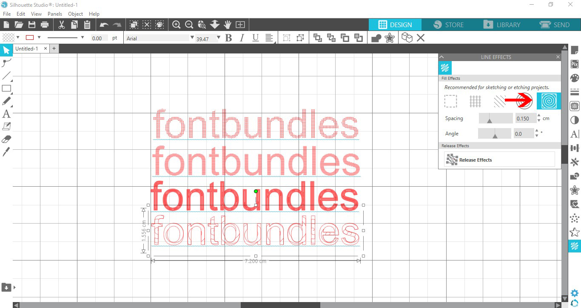Zoom out with magnifier minus icon
This screenshot has height=308, width=581.
coord(189,25)
